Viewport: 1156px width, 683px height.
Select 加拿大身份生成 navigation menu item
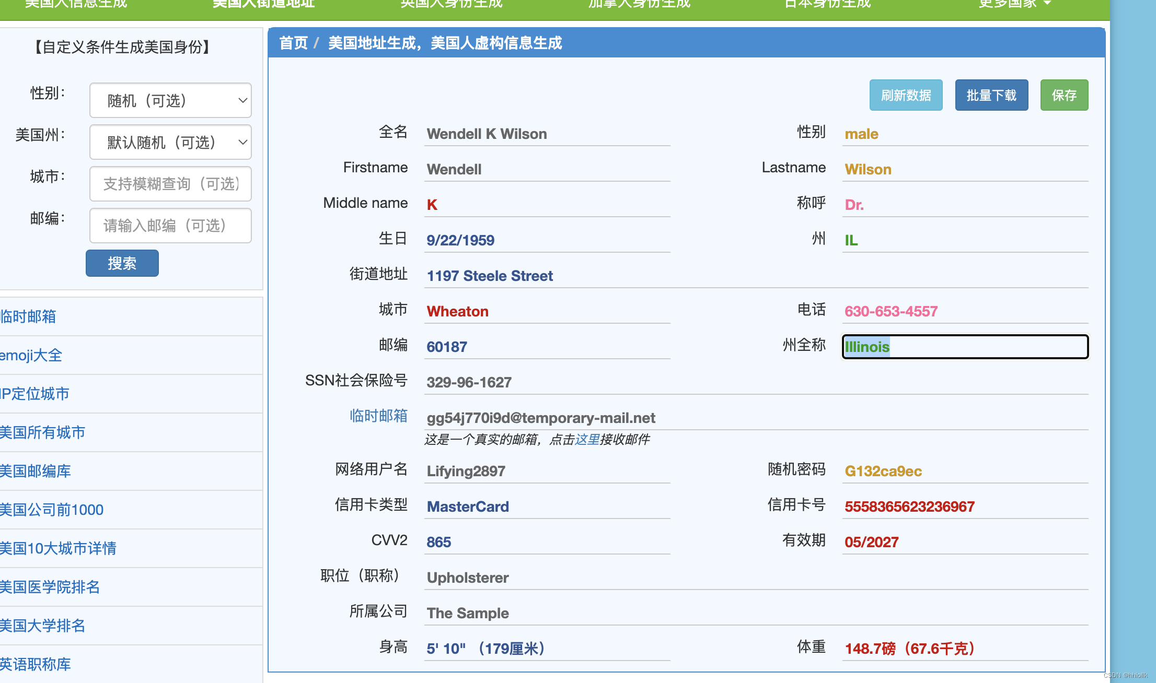[639, 4]
